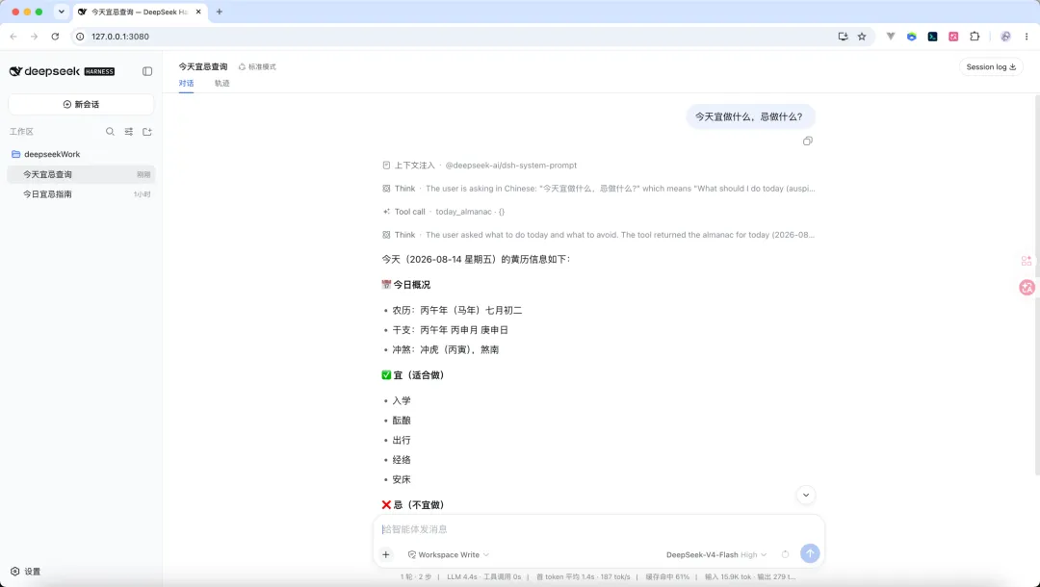
Task: Click the 入学 list item
Action: 402,401
